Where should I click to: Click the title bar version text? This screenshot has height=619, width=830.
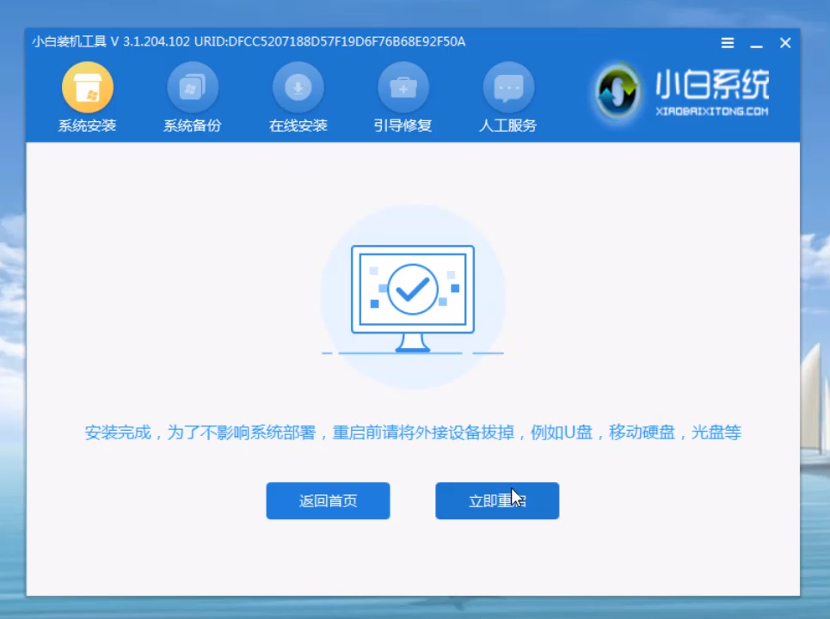(x=248, y=41)
